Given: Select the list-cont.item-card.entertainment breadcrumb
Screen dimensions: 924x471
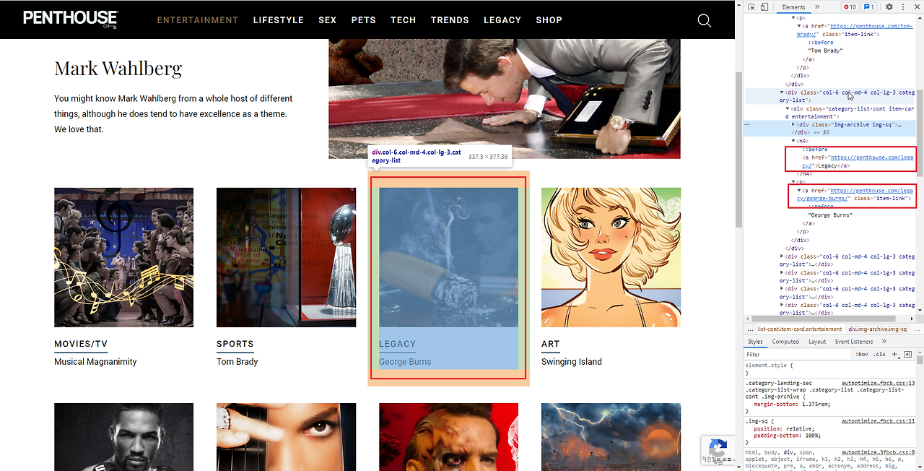Looking at the screenshot, I should [799, 329].
